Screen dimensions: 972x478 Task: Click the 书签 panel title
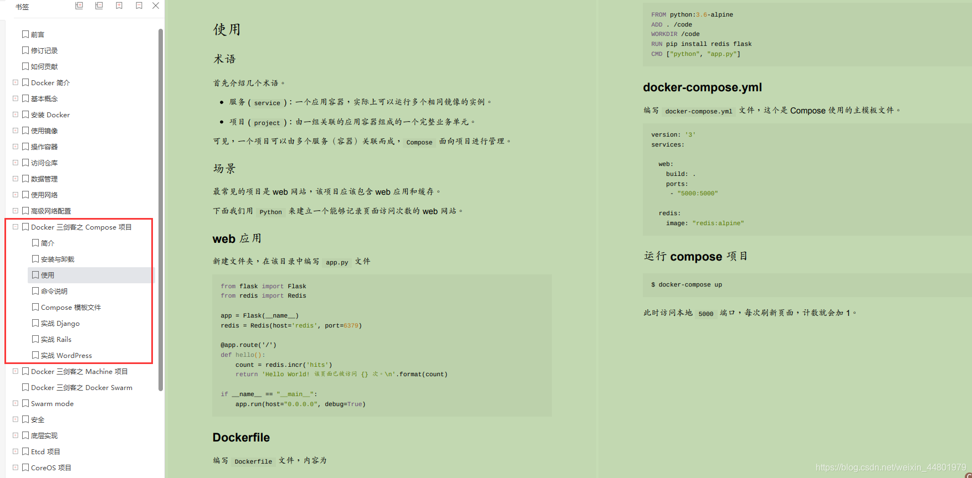[x=22, y=7]
